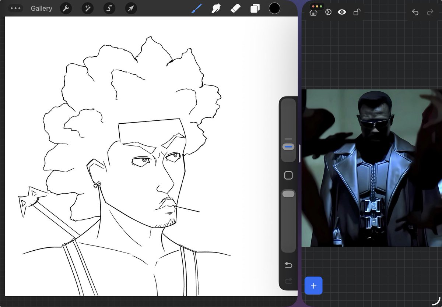Open the Adjustments magic wand menu
Viewport: 442px width, 307px height.
point(87,8)
